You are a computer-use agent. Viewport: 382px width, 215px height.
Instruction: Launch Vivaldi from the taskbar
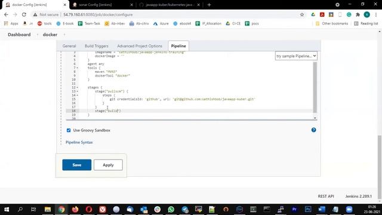[x=103, y=210]
